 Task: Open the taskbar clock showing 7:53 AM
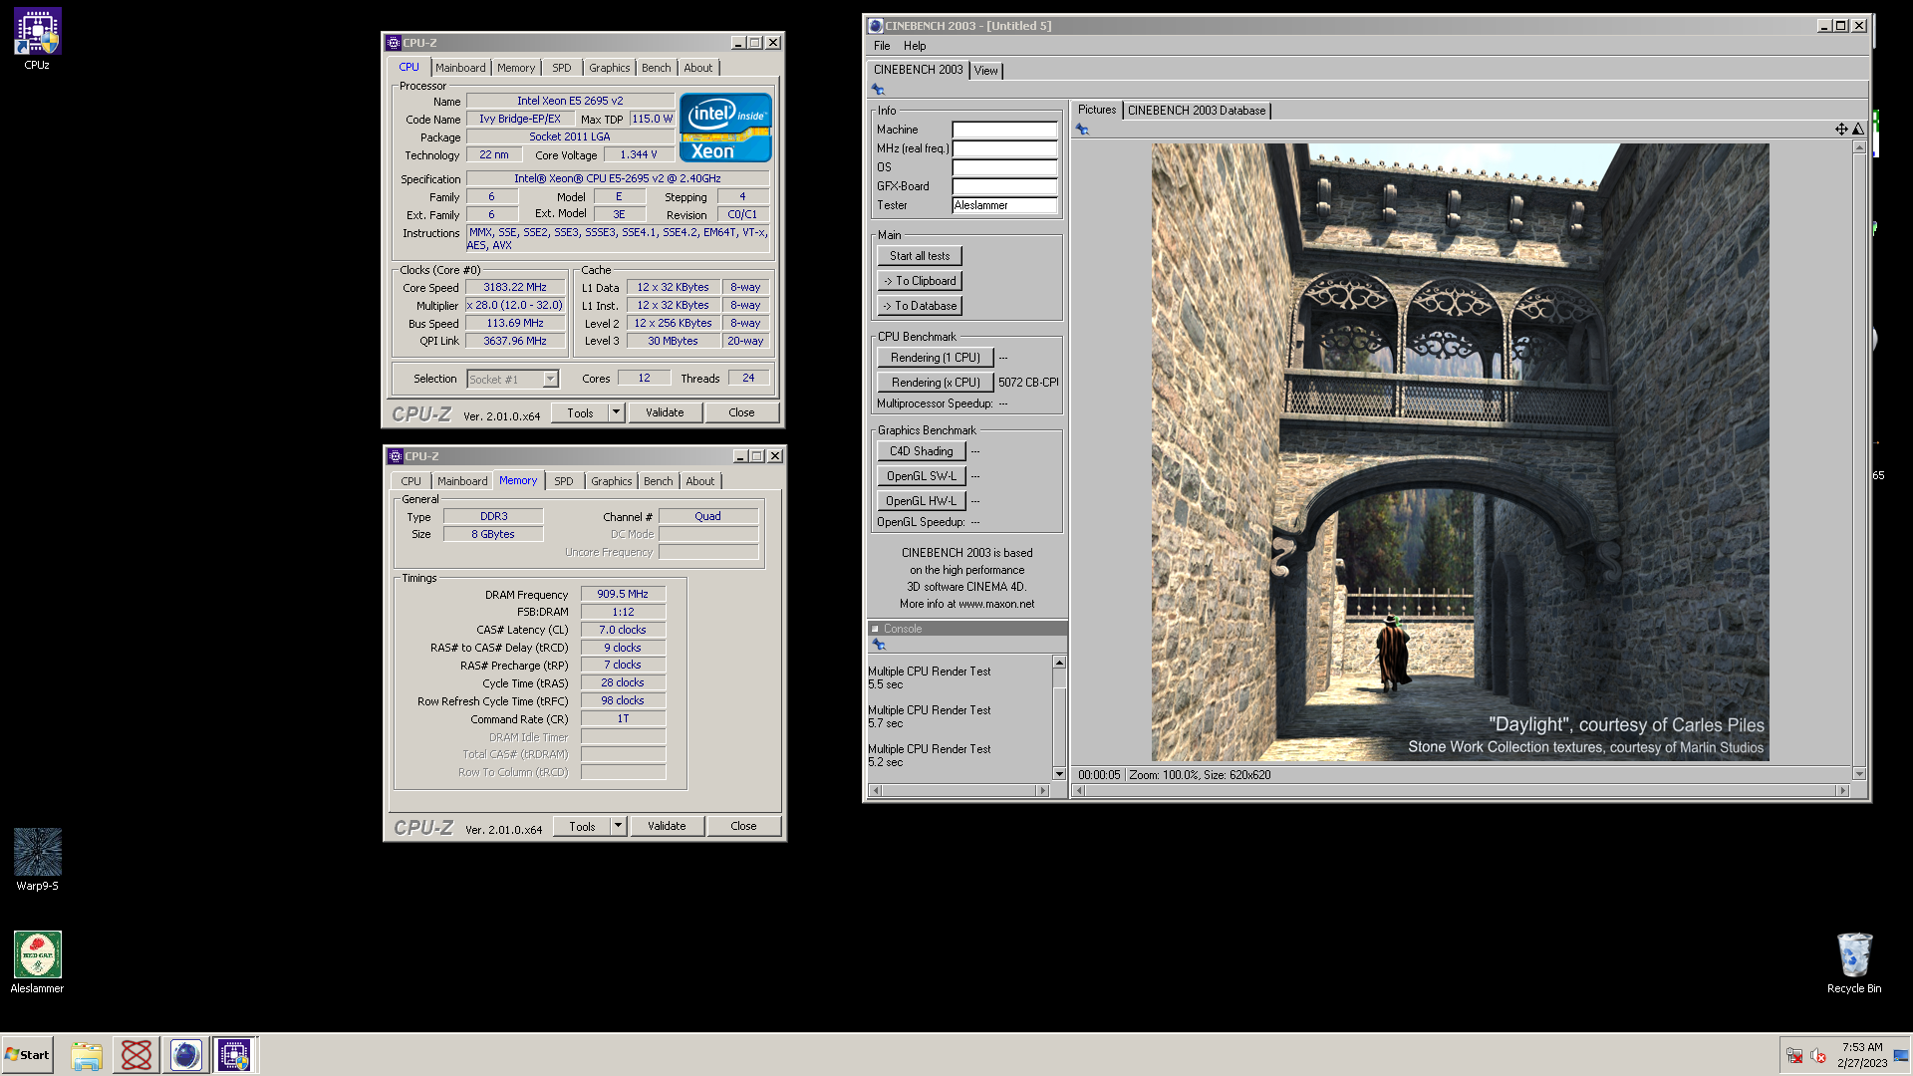(x=1862, y=1055)
